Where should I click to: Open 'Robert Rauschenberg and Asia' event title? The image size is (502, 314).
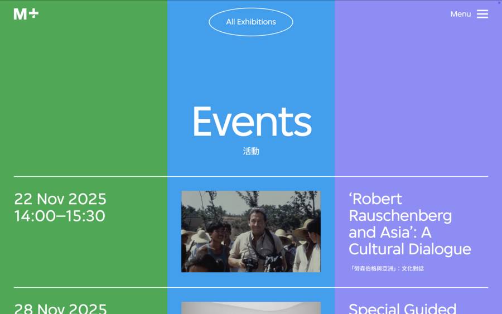pyautogui.click(x=410, y=224)
